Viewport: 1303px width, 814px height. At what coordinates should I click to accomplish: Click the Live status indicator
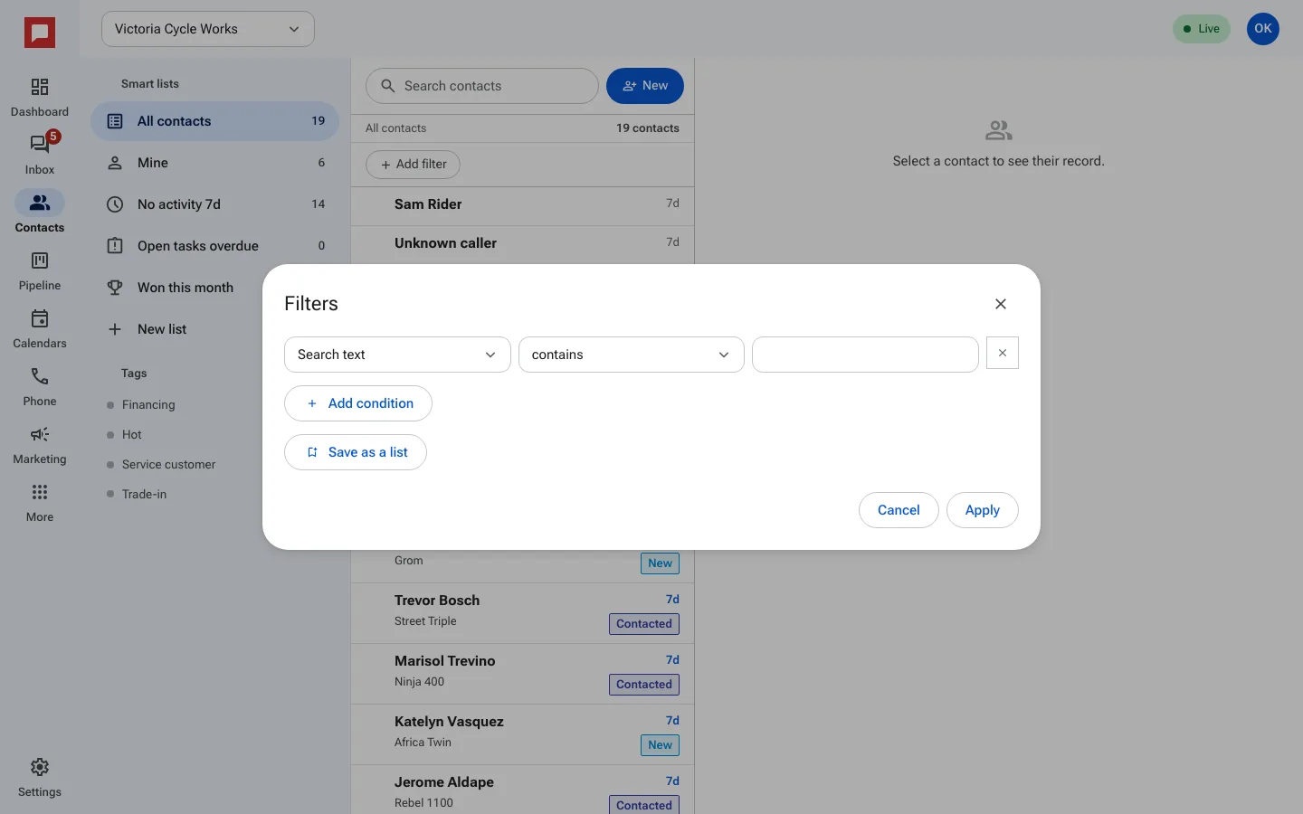(1202, 29)
